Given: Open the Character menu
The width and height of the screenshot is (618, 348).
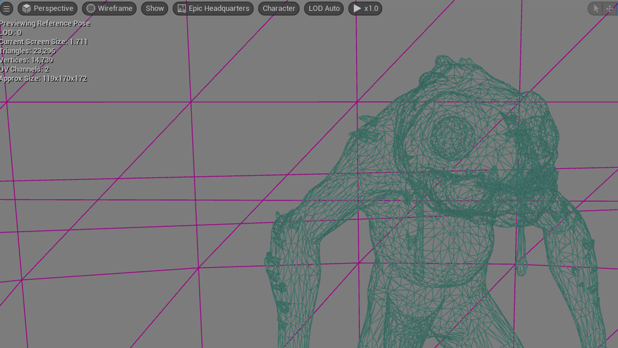Looking at the screenshot, I should (279, 9).
